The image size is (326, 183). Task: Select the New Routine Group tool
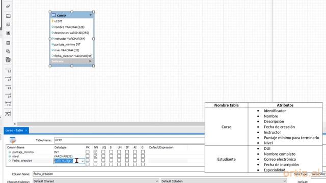coord(8,60)
